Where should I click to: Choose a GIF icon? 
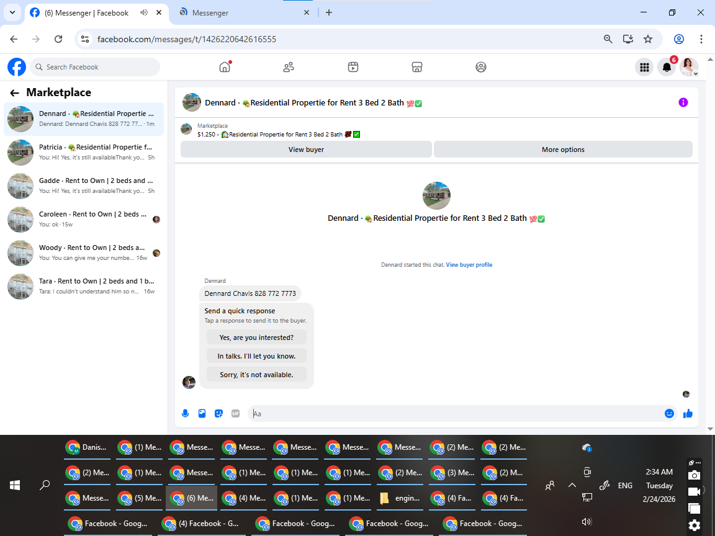click(235, 413)
